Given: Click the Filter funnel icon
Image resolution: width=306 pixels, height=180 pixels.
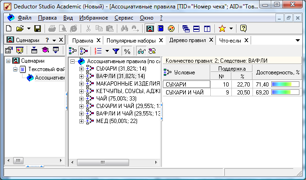Looking at the screenshot, I should [x=116, y=51].
